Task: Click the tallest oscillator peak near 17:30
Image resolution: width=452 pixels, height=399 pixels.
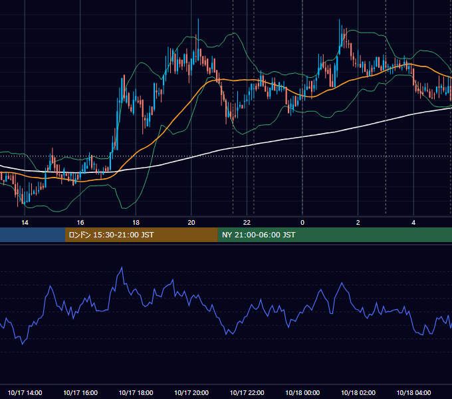Action: 122,267
